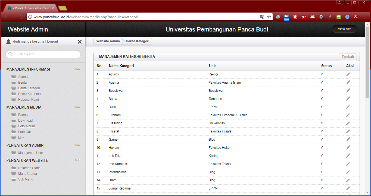Click the user profile icon beside dedi manda kesuma

click(8, 42)
